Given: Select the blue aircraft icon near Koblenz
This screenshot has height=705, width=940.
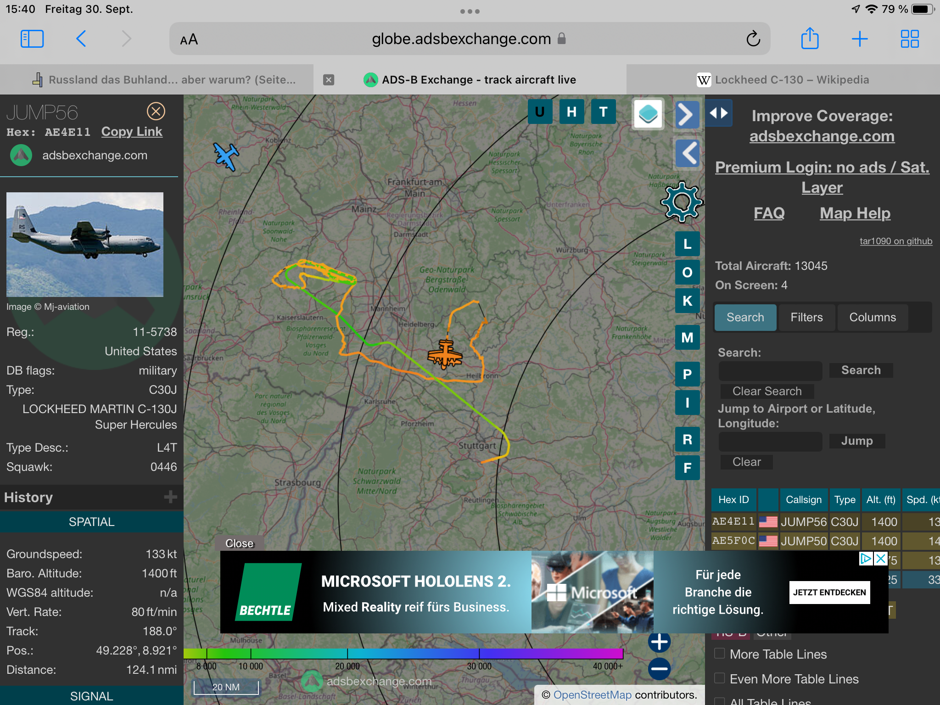Looking at the screenshot, I should 226,156.
